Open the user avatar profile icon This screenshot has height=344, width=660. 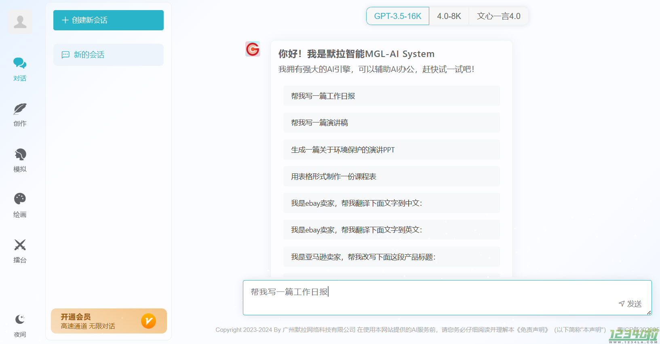click(20, 22)
